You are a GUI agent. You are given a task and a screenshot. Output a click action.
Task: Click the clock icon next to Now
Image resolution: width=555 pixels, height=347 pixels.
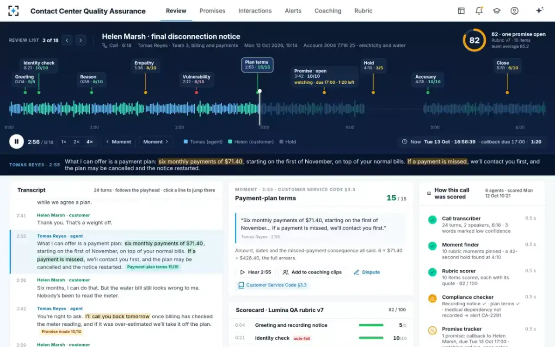coord(405,142)
